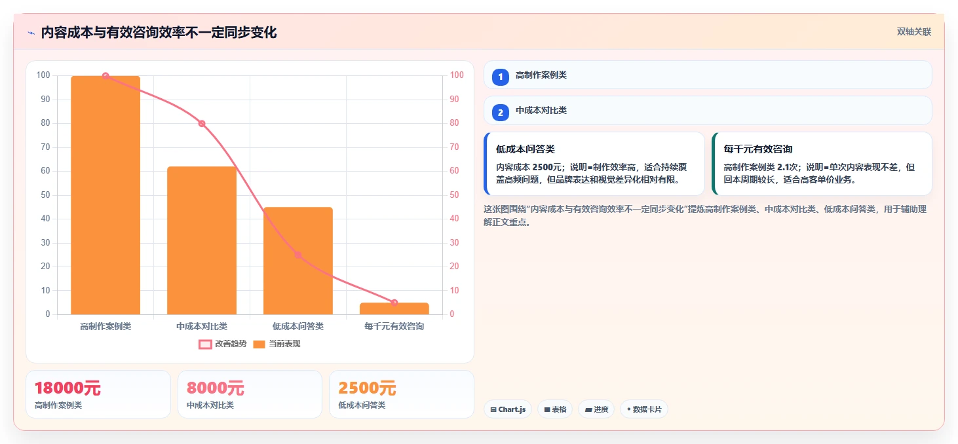Click the number 2 badge icon
Viewport: 958px width, 444px height.
click(x=501, y=113)
